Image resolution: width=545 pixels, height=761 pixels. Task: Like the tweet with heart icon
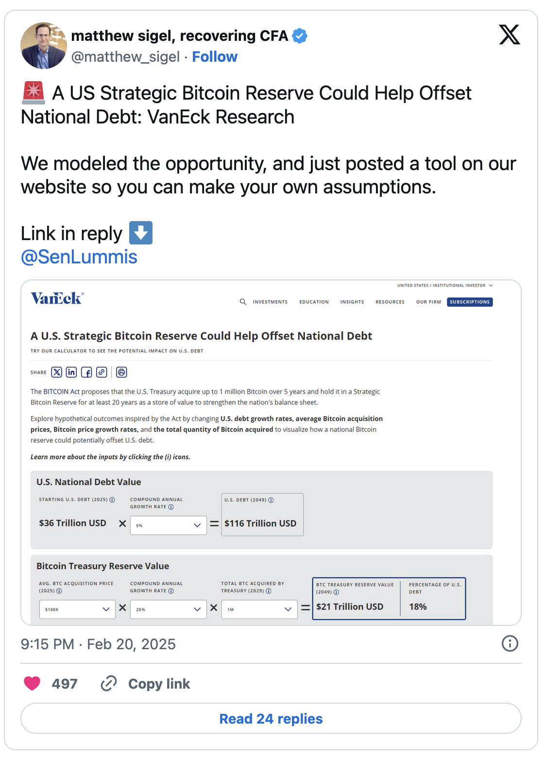[x=32, y=683]
